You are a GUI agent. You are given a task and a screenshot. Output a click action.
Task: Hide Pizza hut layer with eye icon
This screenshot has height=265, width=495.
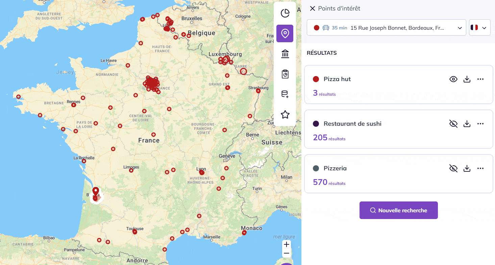pyautogui.click(x=453, y=79)
